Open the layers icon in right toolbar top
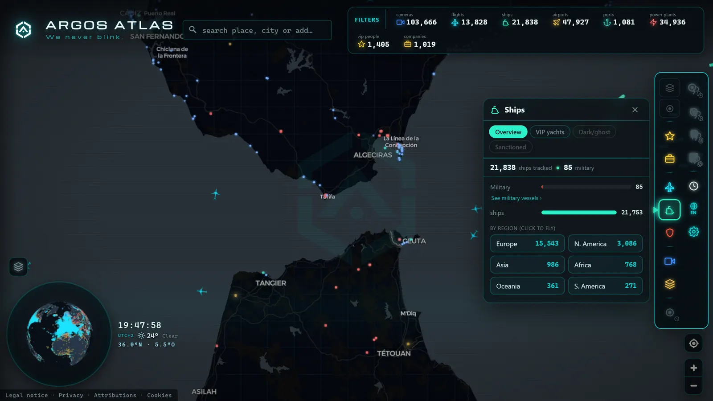 click(670, 88)
